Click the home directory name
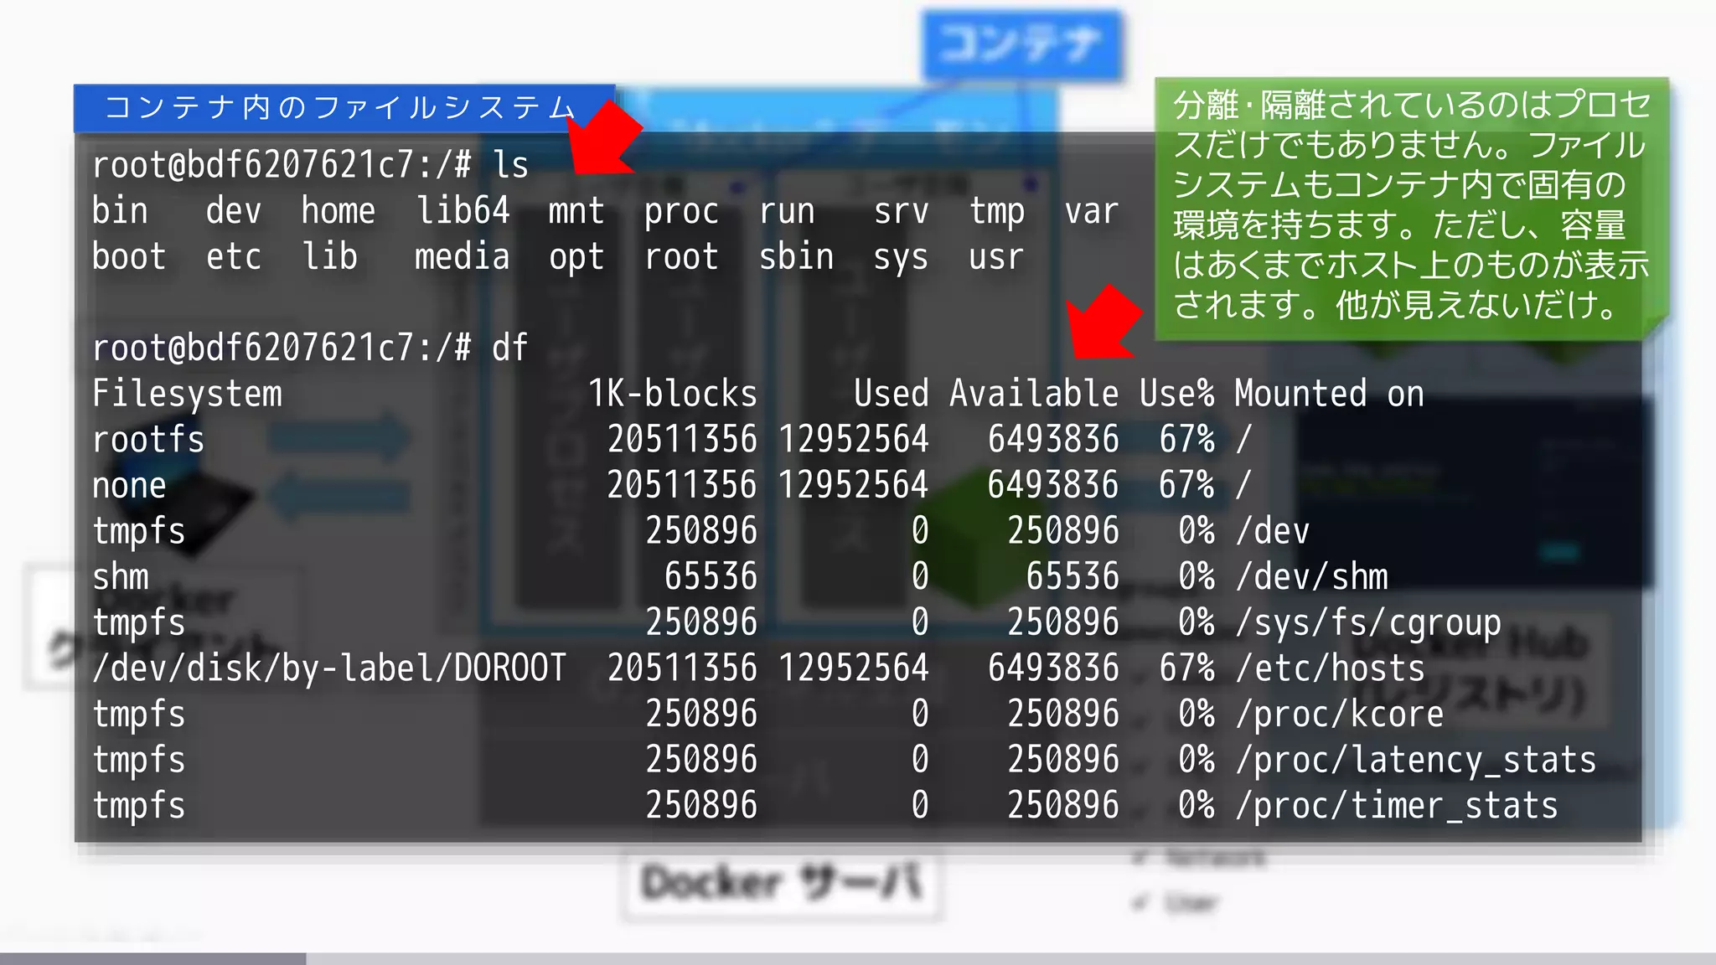Image resolution: width=1716 pixels, height=965 pixels. coord(339,210)
